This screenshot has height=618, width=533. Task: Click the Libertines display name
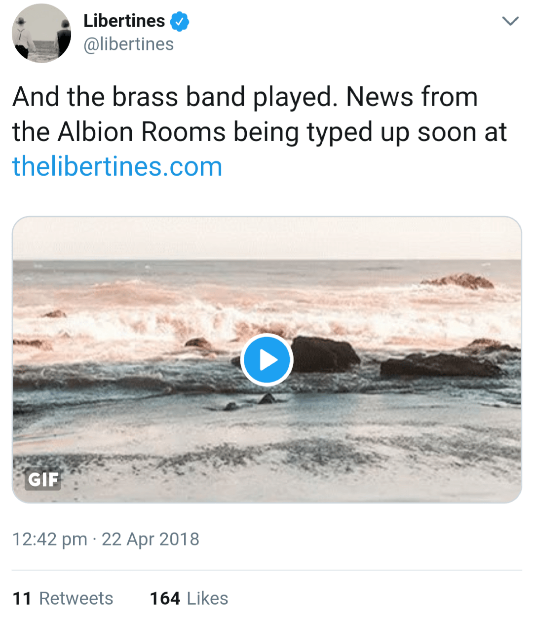coord(124,21)
